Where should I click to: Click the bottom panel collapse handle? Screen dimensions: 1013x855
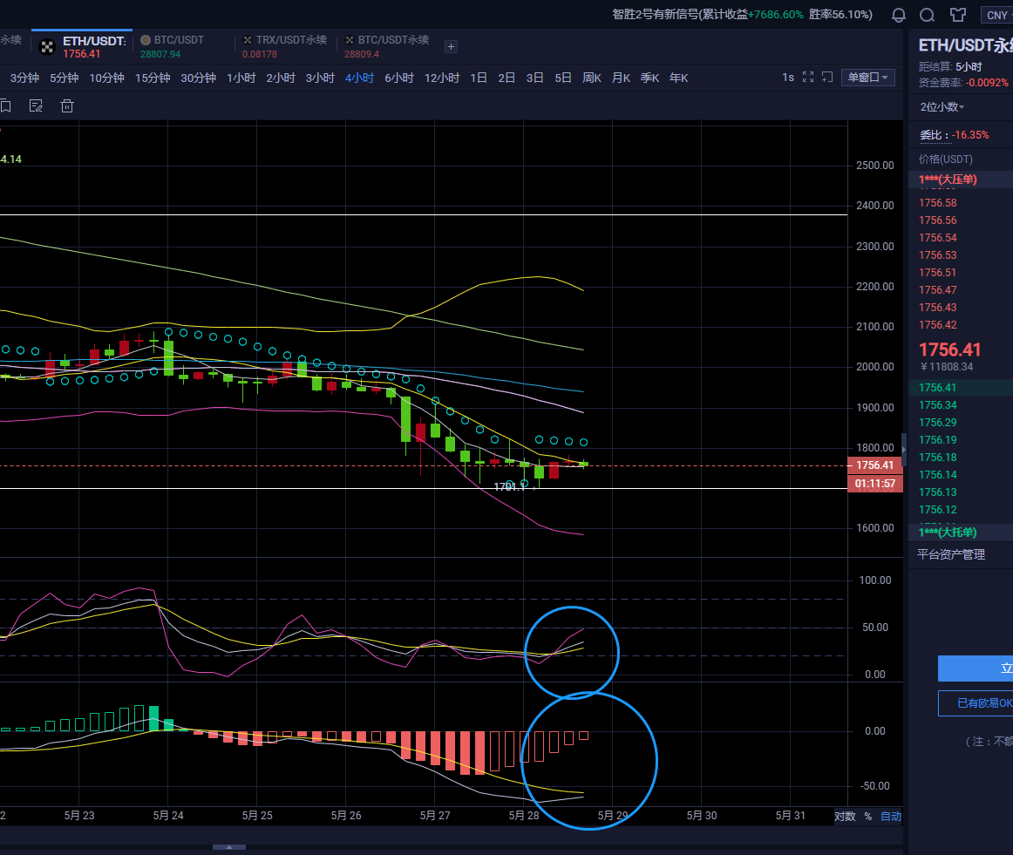(x=229, y=847)
